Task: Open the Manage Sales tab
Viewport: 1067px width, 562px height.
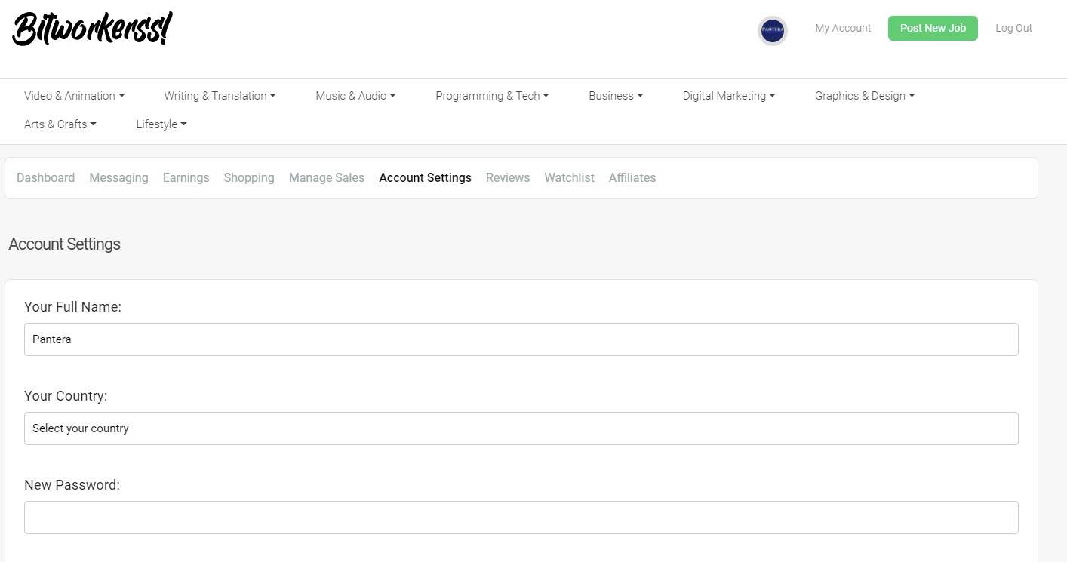Action: (x=327, y=178)
